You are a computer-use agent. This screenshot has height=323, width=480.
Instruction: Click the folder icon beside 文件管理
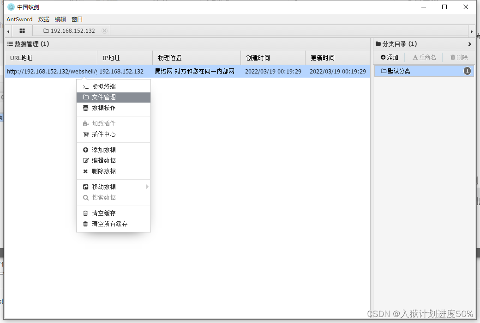click(x=86, y=97)
